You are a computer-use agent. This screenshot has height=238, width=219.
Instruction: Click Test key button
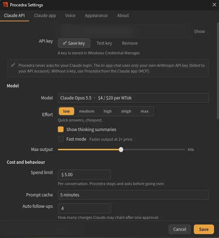[x=104, y=43]
